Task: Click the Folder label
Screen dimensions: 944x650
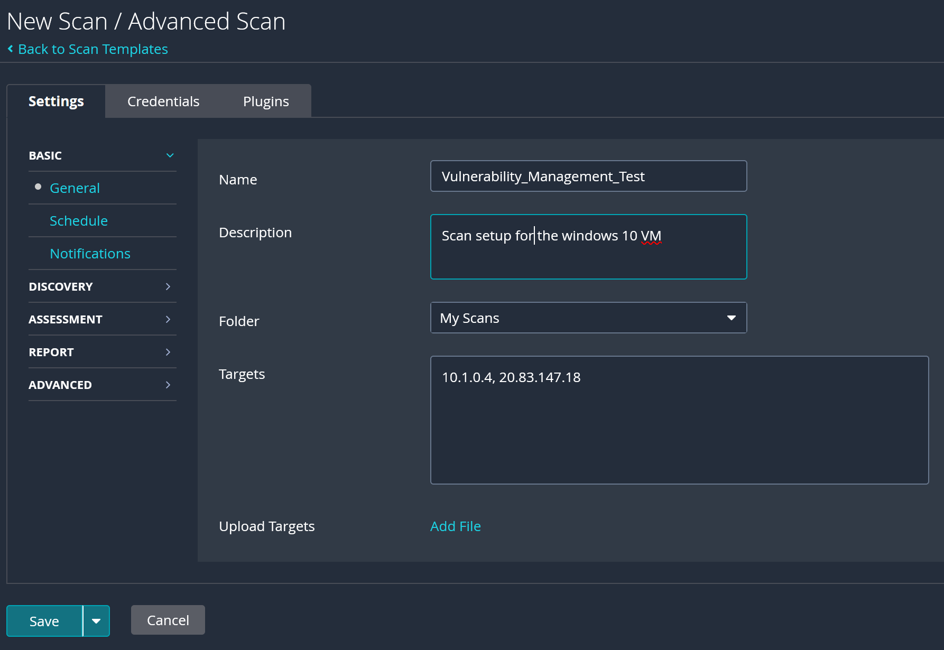Action: pyautogui.click(x=239, y=321)
